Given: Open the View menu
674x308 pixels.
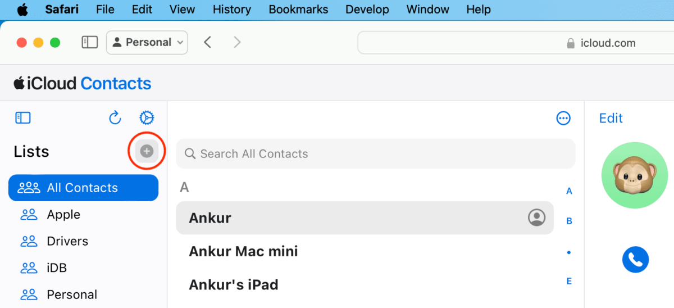Looking at the screenshot, I should pyautogui.click(x=182, y=10).
